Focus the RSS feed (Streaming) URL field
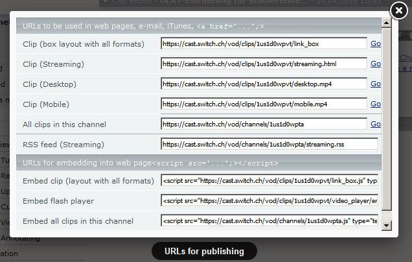This screenshot has width=412, height=262. tap(269, 145)
